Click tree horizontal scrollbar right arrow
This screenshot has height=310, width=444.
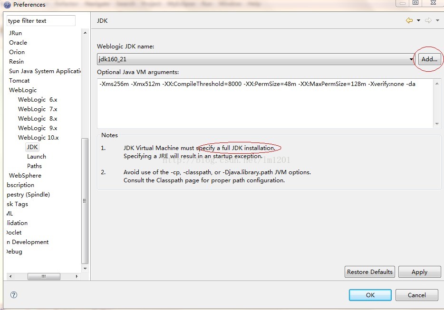coord(77,276)
